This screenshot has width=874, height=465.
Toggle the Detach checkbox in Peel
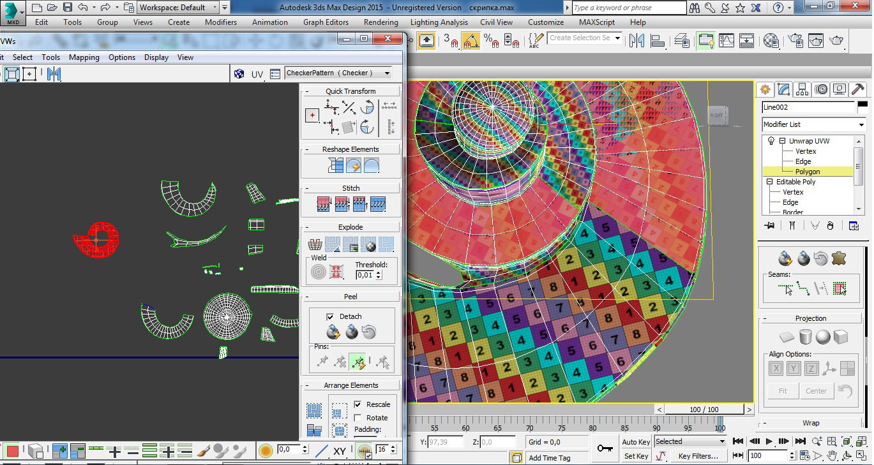(x=330, y=316)
